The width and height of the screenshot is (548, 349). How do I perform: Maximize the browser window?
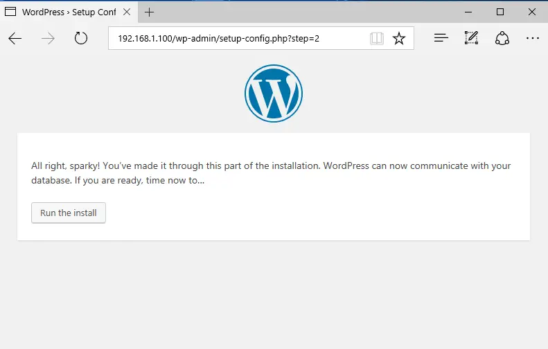tap(500, 12)
